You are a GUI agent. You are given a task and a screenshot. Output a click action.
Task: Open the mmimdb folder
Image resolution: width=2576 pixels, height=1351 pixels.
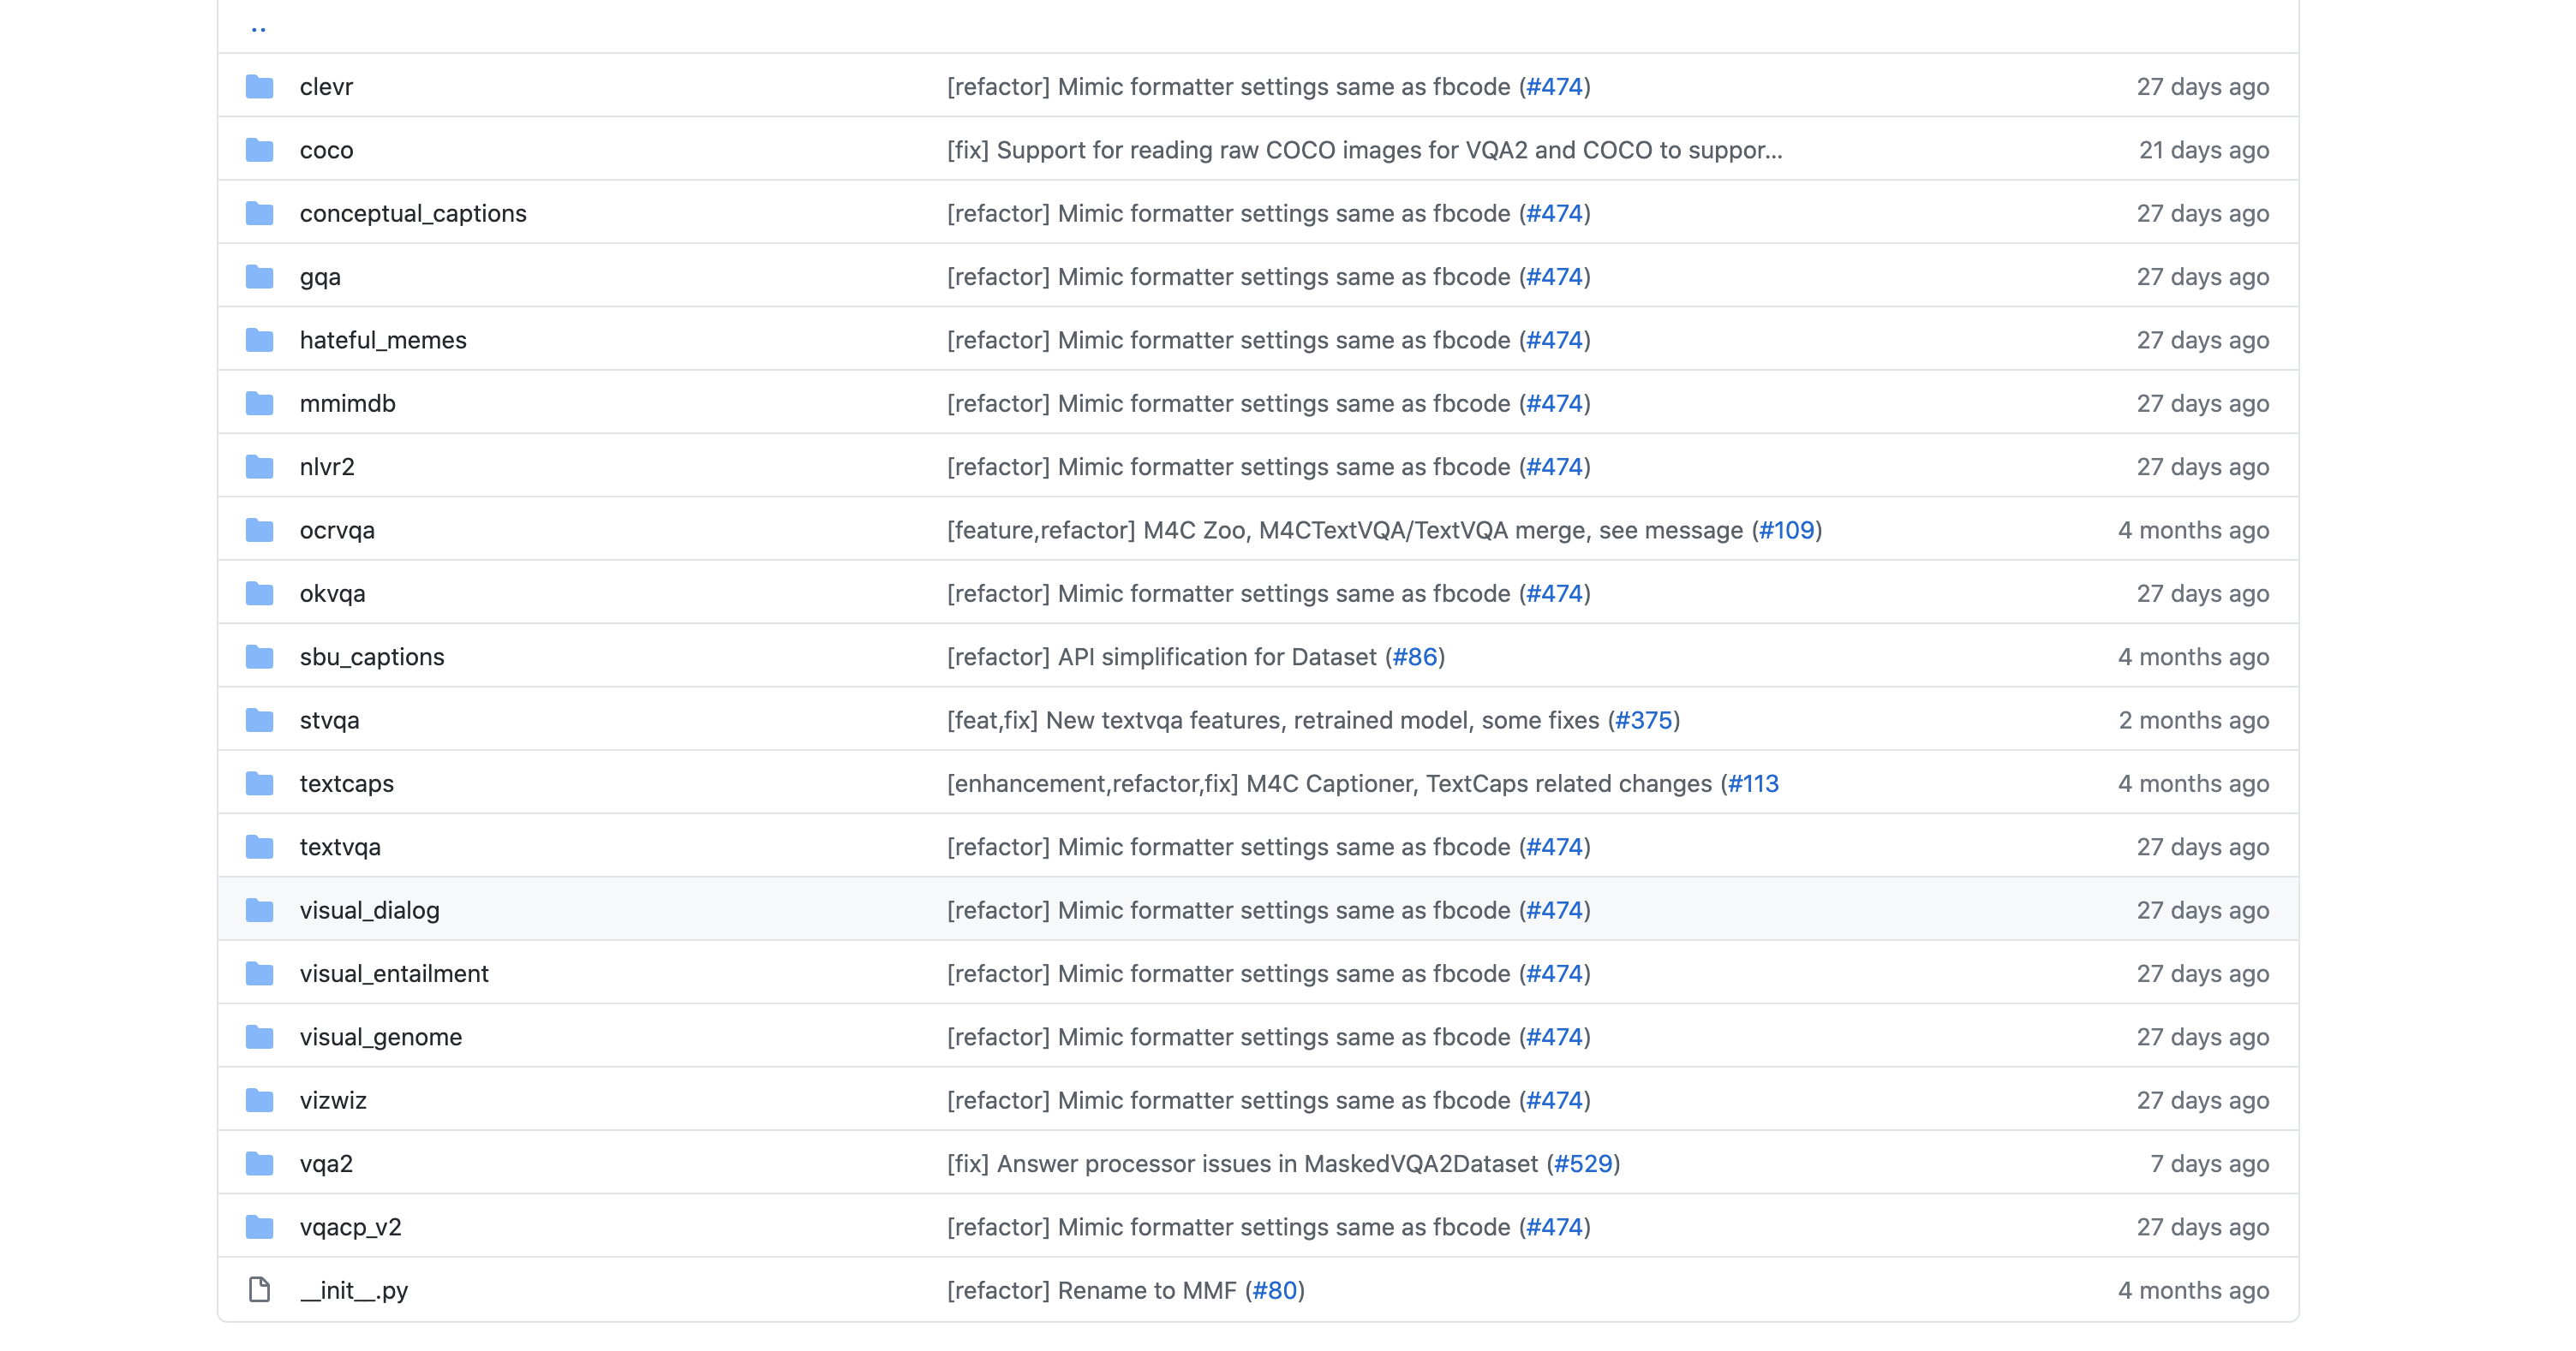[x=347, y=402]
